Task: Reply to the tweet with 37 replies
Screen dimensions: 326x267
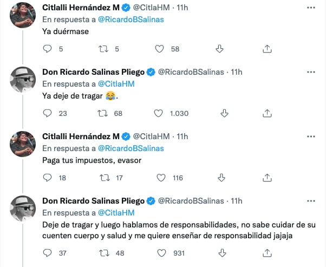Action: (47, 252)
